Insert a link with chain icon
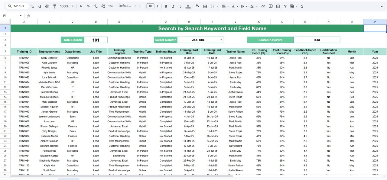Screen dimensions: 387x180 (263, 6)
